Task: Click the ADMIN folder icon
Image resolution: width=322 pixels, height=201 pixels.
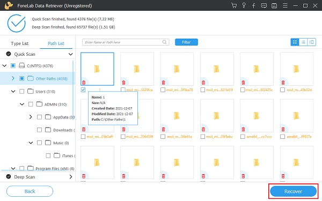Action: (39, 104)
